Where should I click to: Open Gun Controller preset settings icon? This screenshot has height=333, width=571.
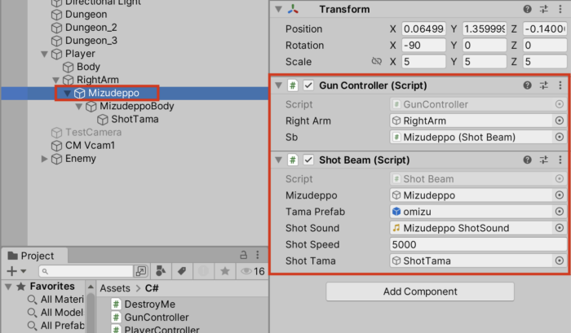pos(544,85)
